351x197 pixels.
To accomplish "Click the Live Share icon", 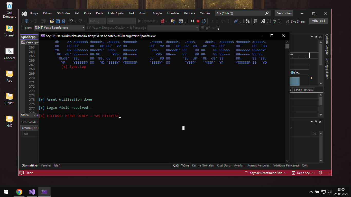I will 288,22.
